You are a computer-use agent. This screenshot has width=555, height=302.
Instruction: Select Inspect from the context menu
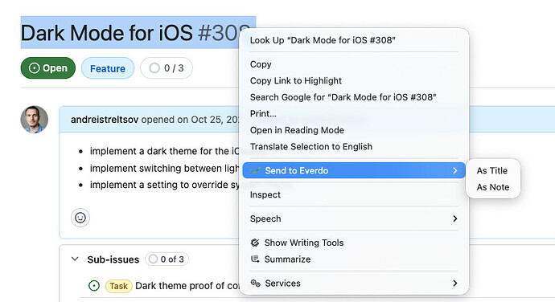click(x=354, y=194)
